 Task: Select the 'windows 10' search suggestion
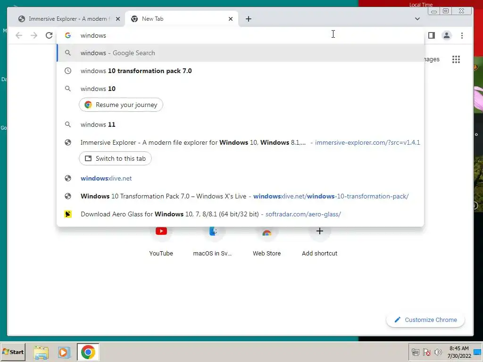click(240, 89)
